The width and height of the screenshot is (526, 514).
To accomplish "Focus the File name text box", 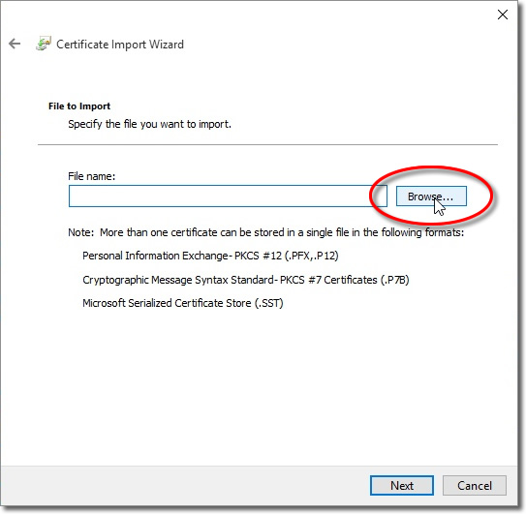I will 228,196.
